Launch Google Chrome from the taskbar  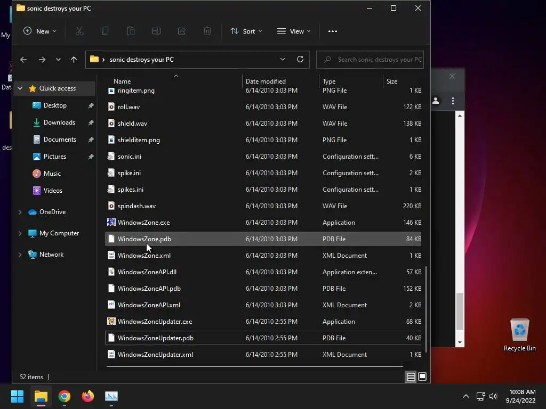point(65,396)
